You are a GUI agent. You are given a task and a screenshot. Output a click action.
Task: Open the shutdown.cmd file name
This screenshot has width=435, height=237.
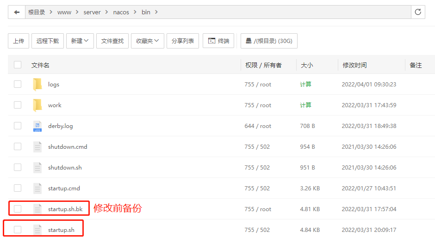point(68,147)
